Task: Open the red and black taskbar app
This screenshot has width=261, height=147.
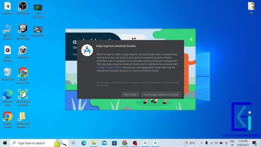Action: pyautogui.click(x=135, y=143)
